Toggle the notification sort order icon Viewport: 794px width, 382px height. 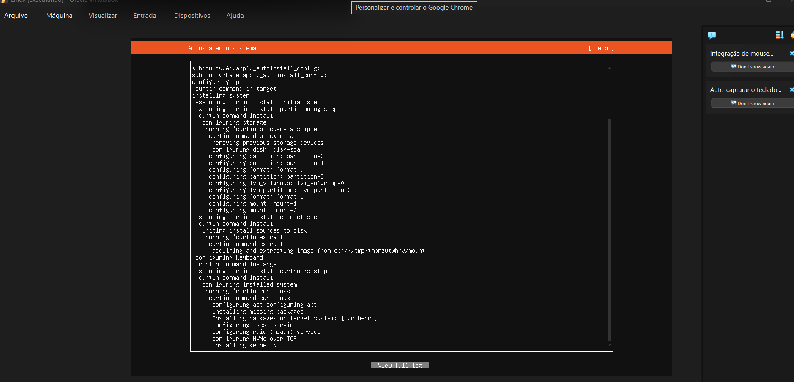coord(780,35)
